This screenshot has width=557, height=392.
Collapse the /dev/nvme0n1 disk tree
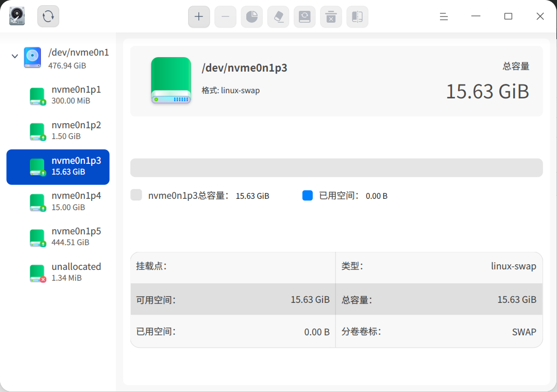click(14, 56)
